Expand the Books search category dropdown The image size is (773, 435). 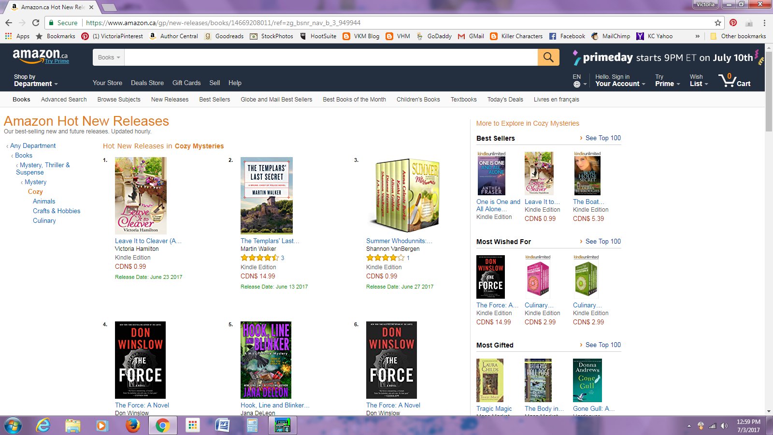click(109, 58)
